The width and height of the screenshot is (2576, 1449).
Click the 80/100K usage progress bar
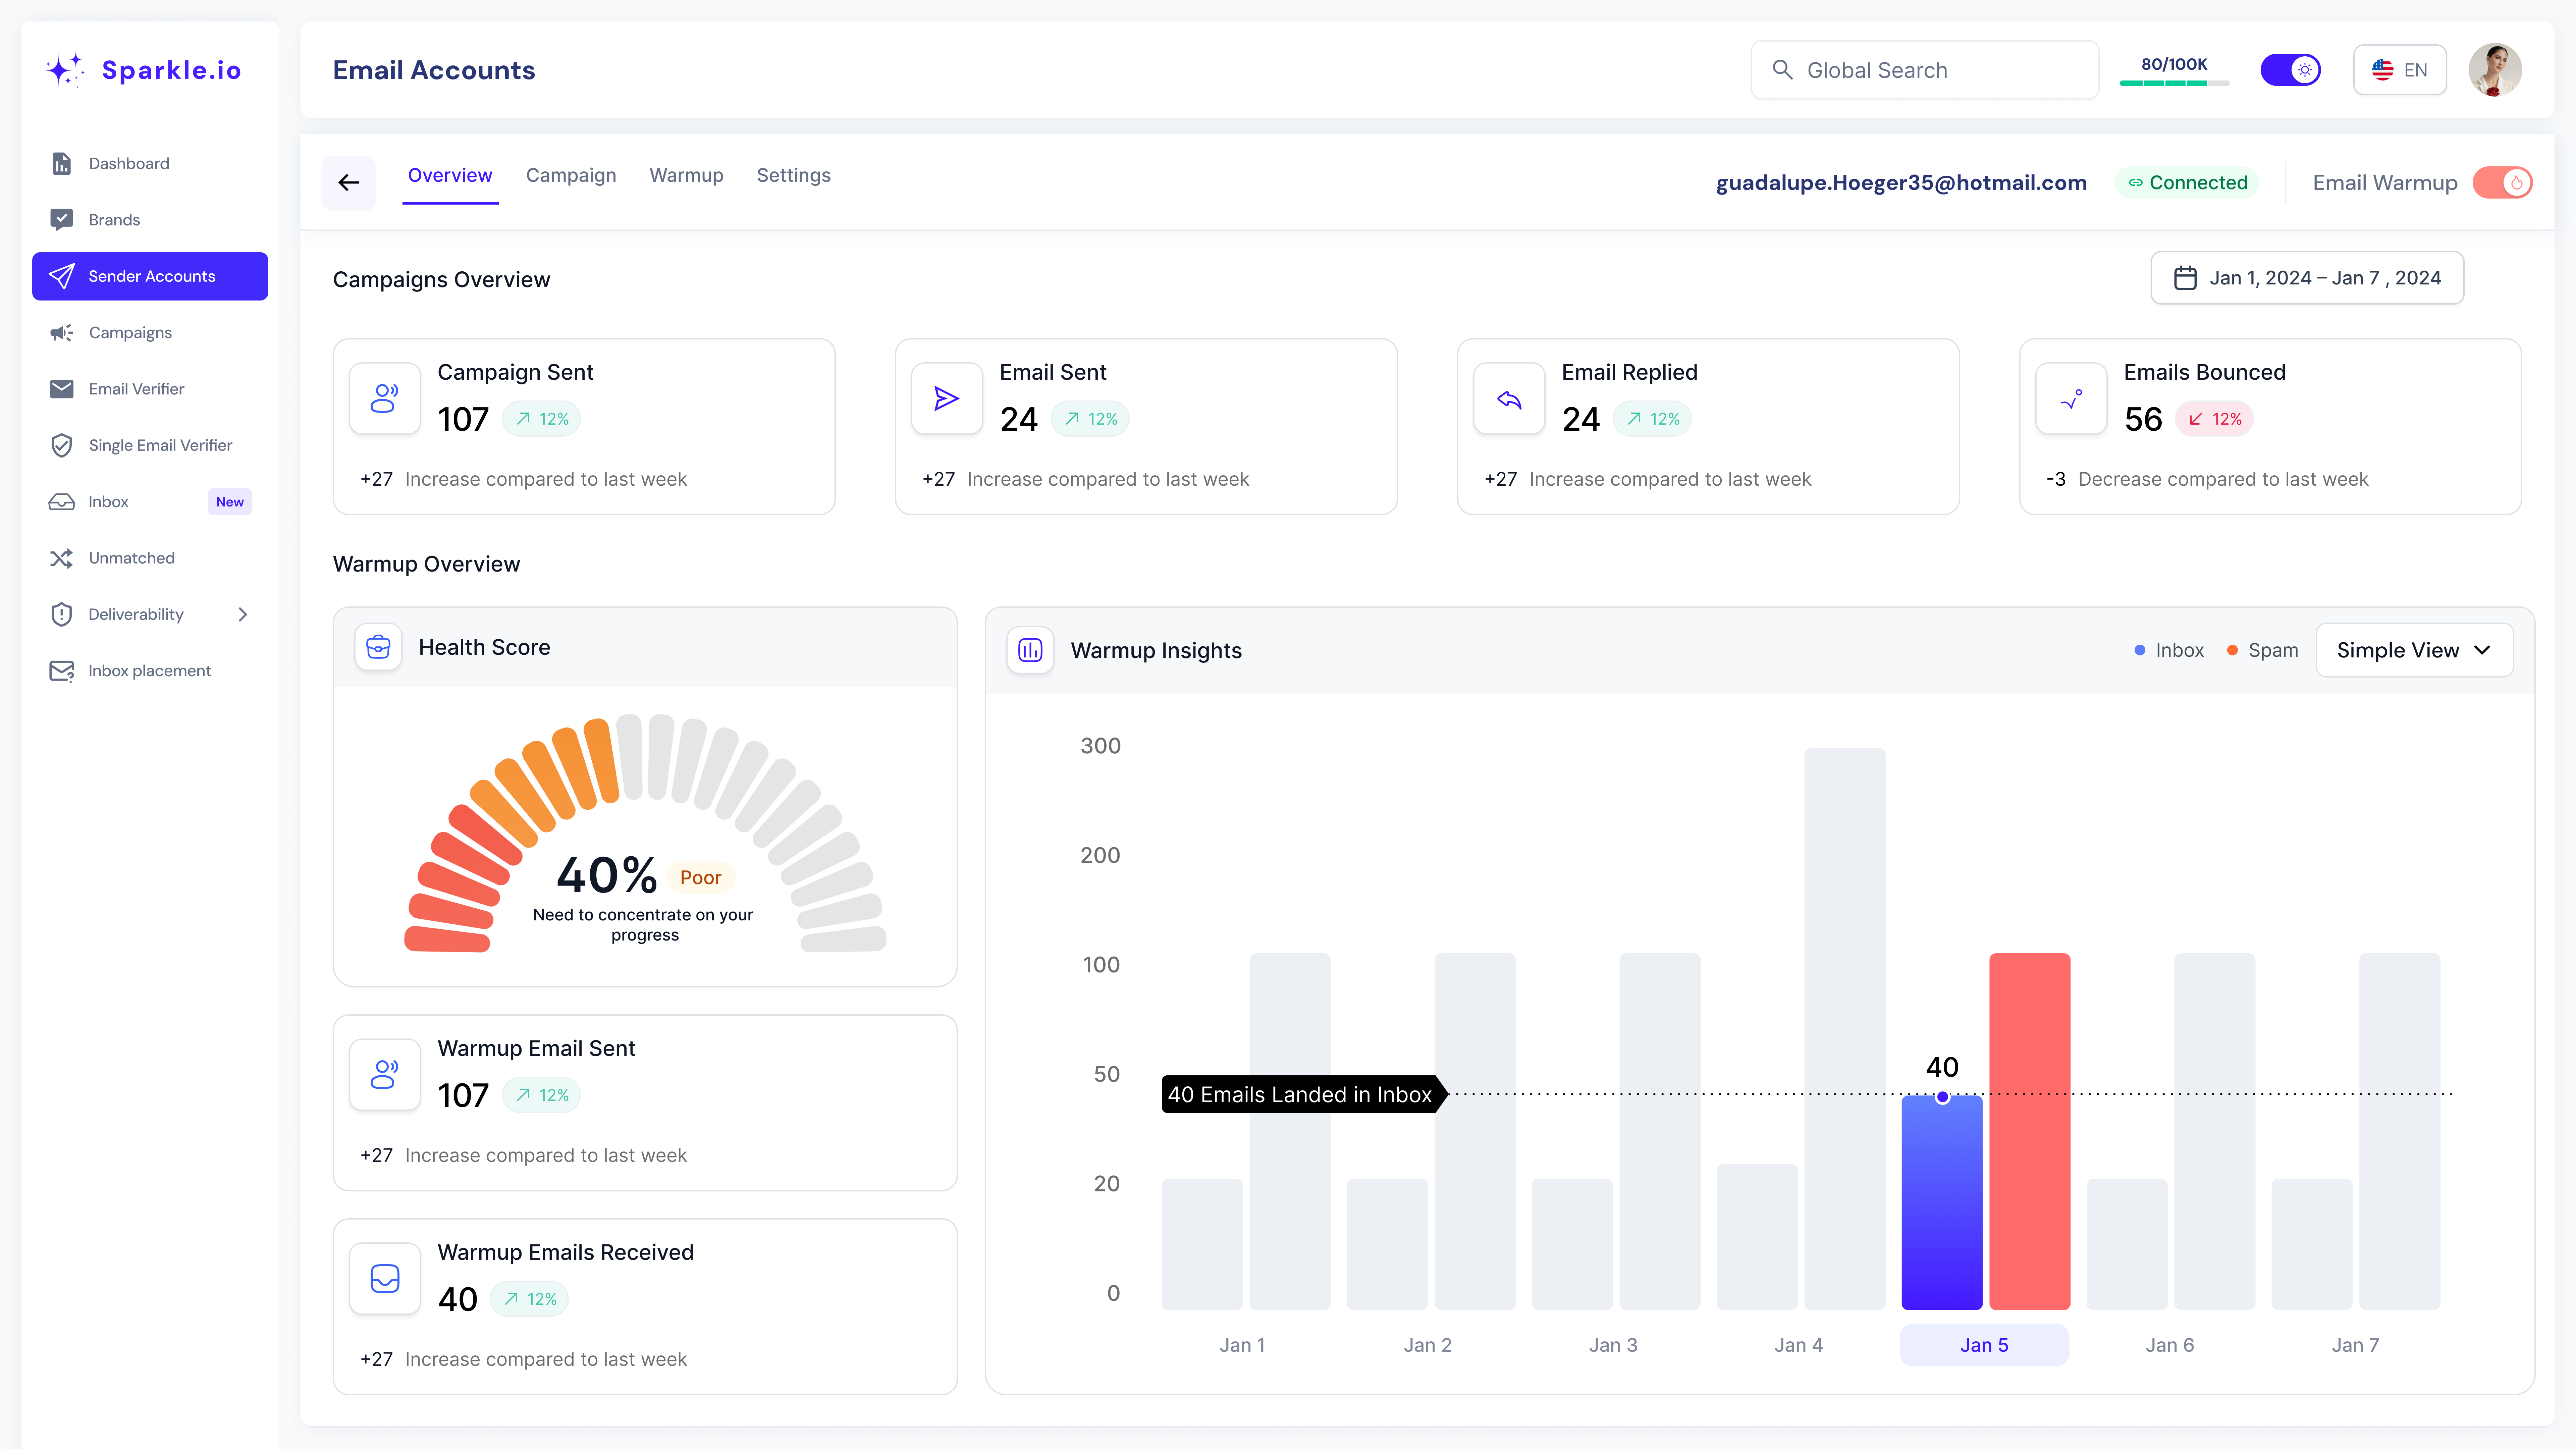pyautogui.click(x=2174, y=82)
